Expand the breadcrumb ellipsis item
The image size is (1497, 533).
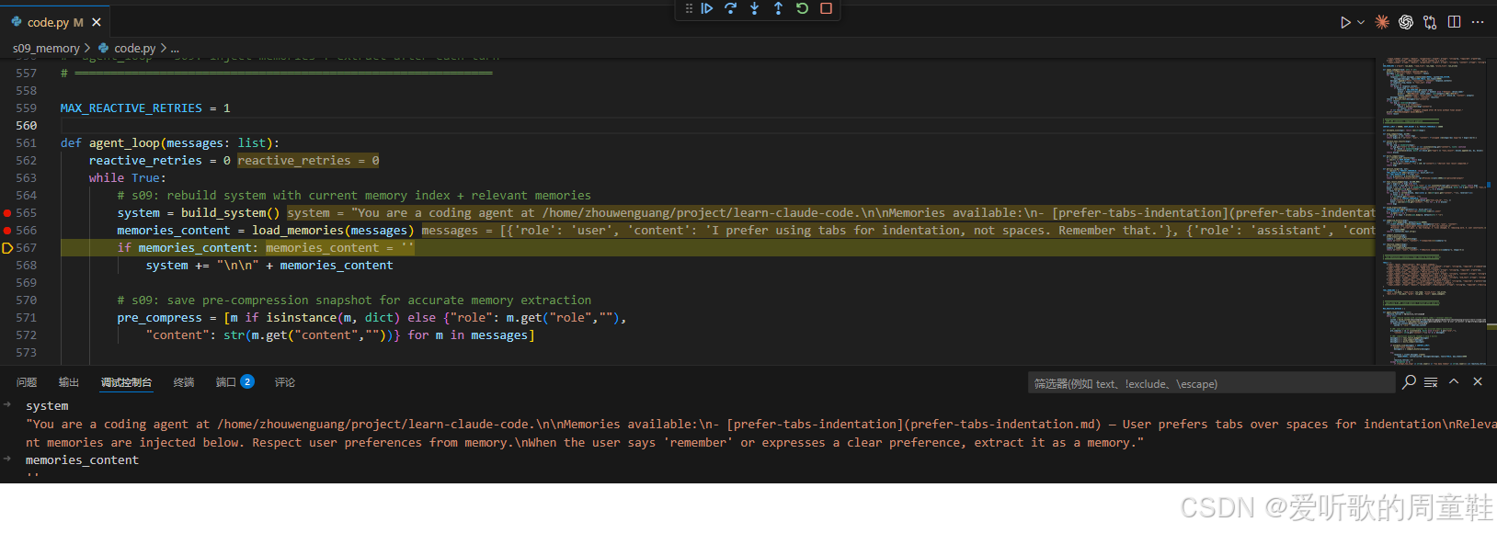click(x=175, y=48)
